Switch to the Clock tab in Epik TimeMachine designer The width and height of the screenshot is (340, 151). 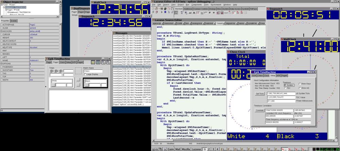coord(63,62)
